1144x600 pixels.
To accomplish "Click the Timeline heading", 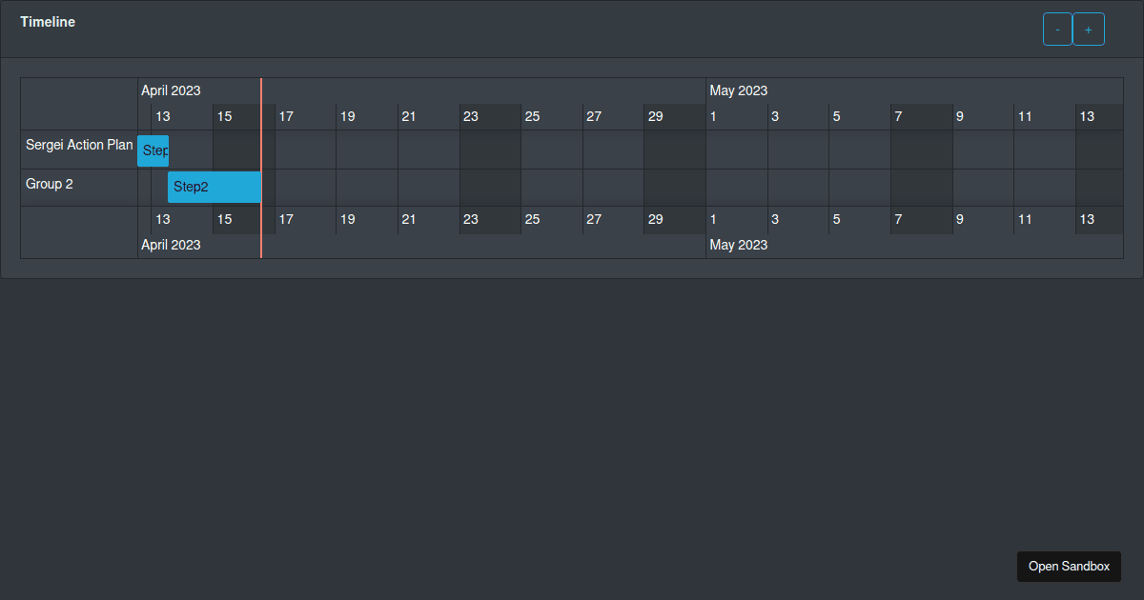I will [48, 21].
